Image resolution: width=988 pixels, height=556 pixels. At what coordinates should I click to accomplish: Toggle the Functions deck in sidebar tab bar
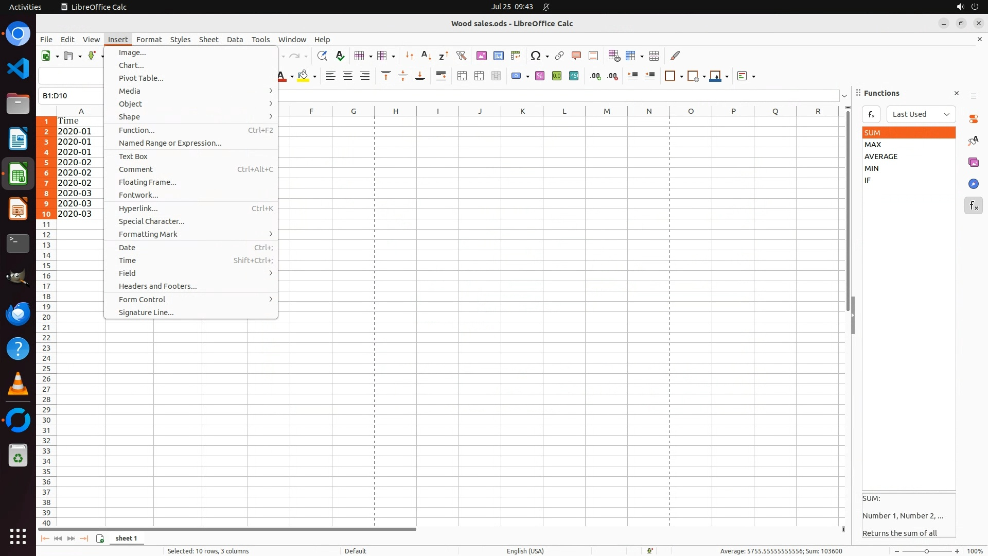click(973, 206)
